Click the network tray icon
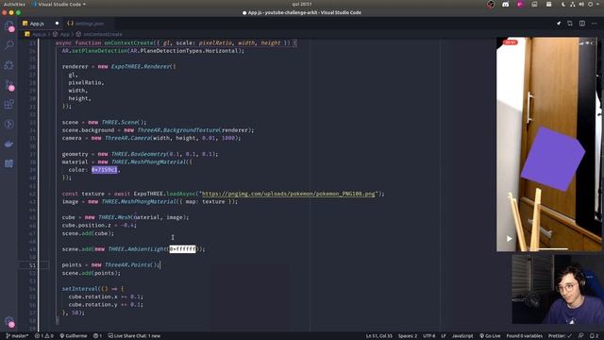Screen dimensions: 604x340 (x=573, y=4)
